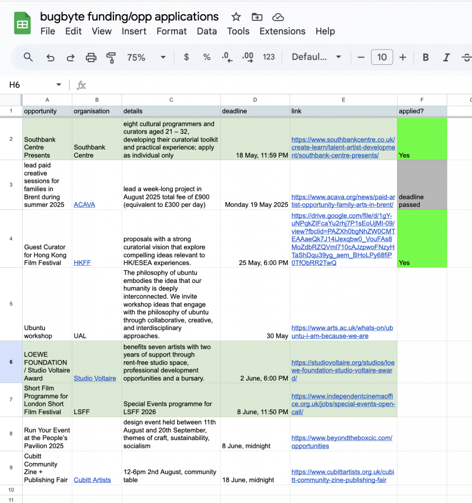Open the Studio Voltaire organisation link
The image size is (472, 503).
[95, 378]
